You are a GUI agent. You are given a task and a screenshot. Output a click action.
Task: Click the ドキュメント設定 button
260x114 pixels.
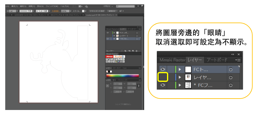[x=97, y=11]
